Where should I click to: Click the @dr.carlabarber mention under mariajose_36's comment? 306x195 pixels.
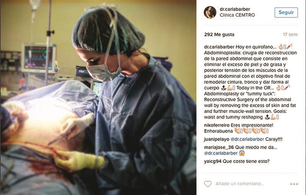221,153
